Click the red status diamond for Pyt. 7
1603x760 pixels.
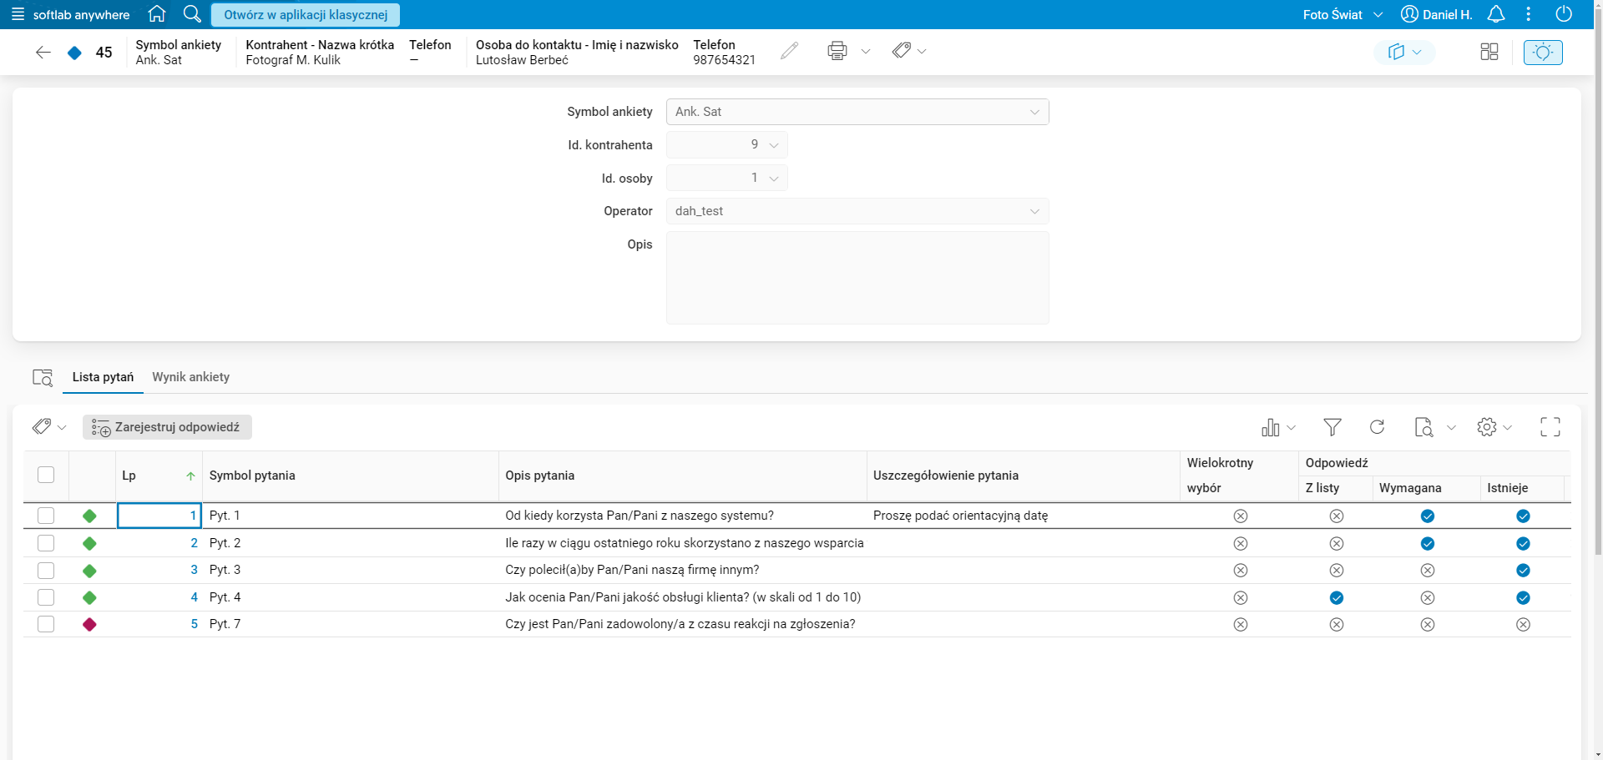pos(90,625)
